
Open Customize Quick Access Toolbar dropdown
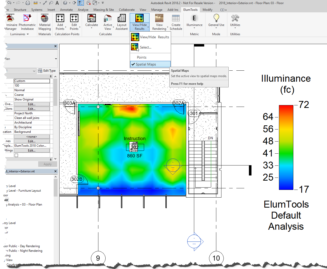(x=103, y=3)
